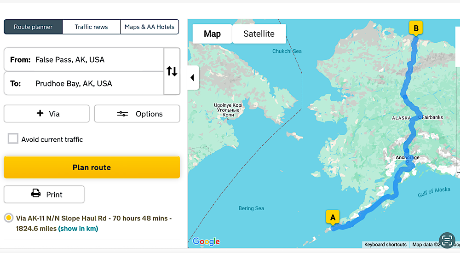Image resolution: width=460 pixels, height=253 pixels.
Task: Select the AK-11 N Slope Haul Rd route radio
Action: click(x=8, y=218)
